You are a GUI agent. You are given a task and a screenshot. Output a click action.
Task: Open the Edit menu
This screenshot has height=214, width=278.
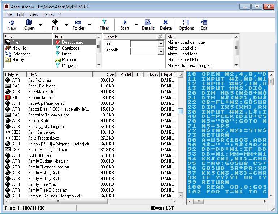[x=21, y=14]
